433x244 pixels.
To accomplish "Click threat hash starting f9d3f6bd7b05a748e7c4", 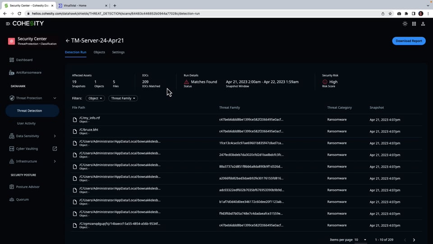I will click(251, 214).
